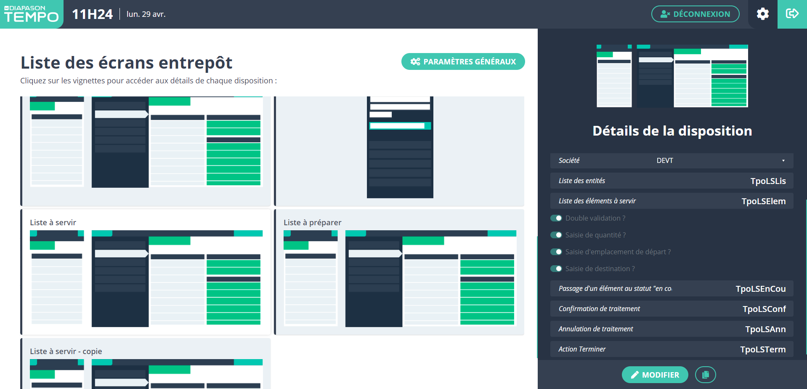The image size is (807, 389).
Task: Click the copy layout icon button
Action: point(705,375)
